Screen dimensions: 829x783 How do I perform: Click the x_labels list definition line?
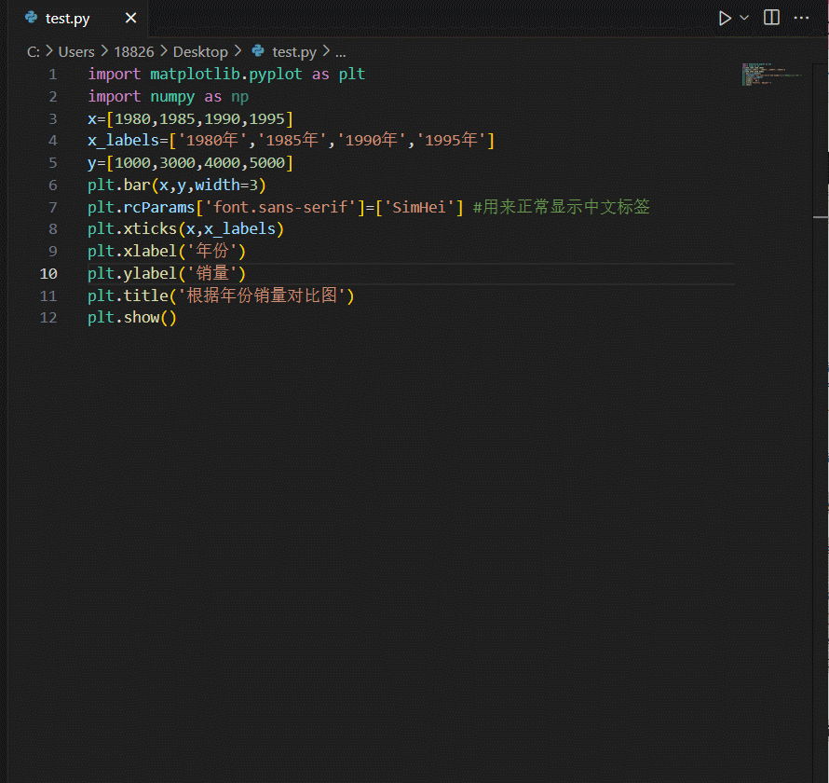291,141
